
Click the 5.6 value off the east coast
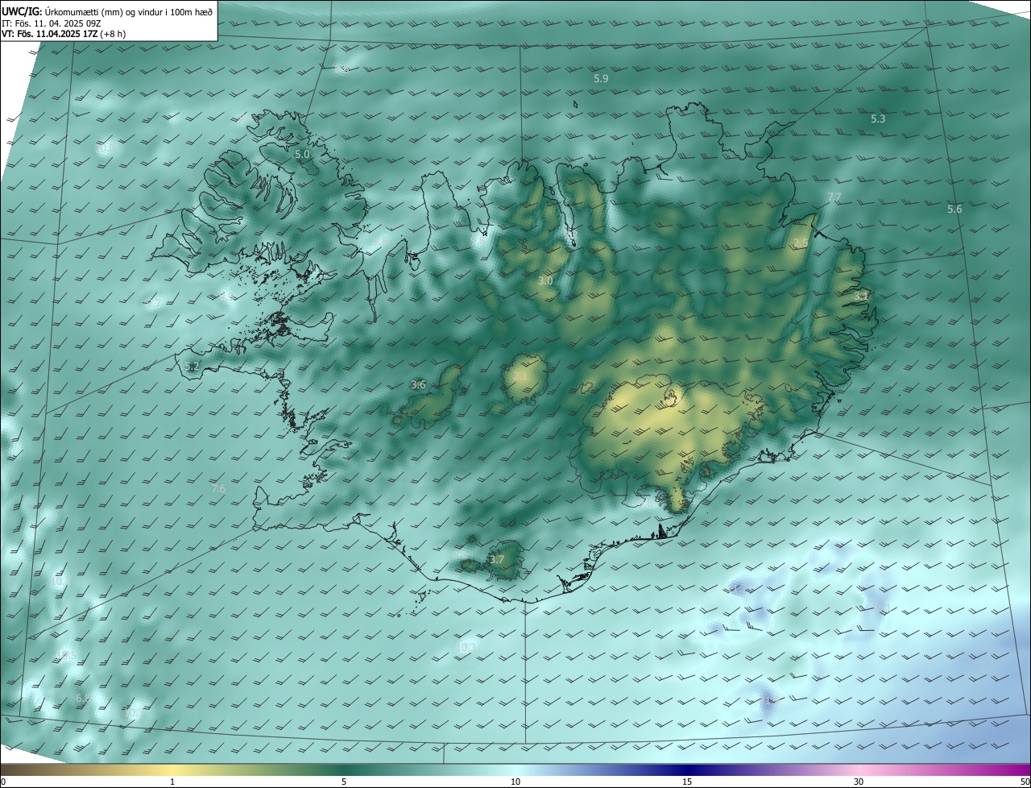(954, 209)
